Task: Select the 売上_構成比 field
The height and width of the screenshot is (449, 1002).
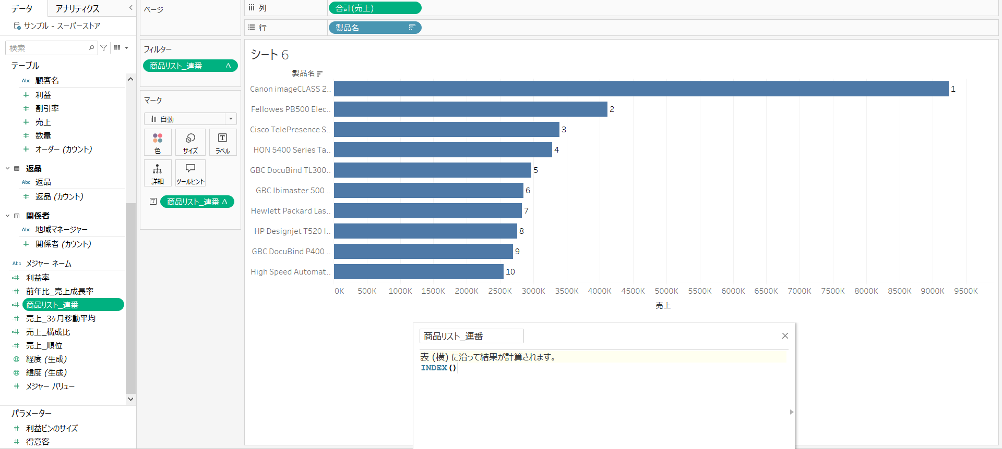Action: [x=48, y=332]
